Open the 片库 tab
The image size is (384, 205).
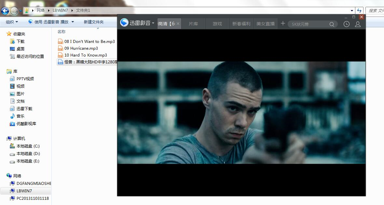pos(193,24)
